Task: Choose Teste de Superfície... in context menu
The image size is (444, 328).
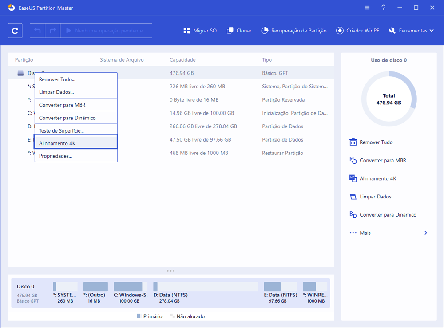Action: pyautogui.click(x=76, y=130)
